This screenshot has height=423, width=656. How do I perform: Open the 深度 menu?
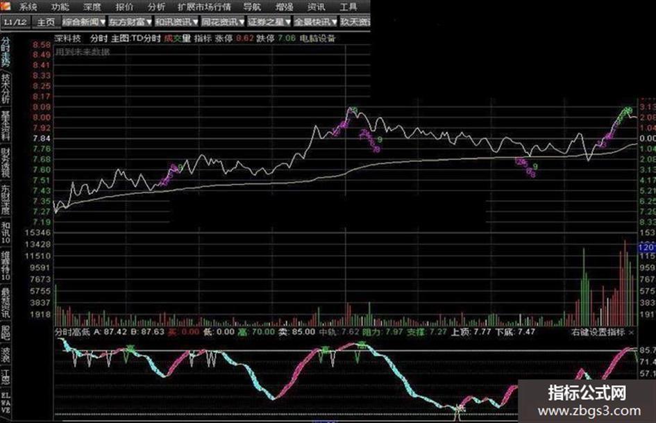(x=92, y=7)
